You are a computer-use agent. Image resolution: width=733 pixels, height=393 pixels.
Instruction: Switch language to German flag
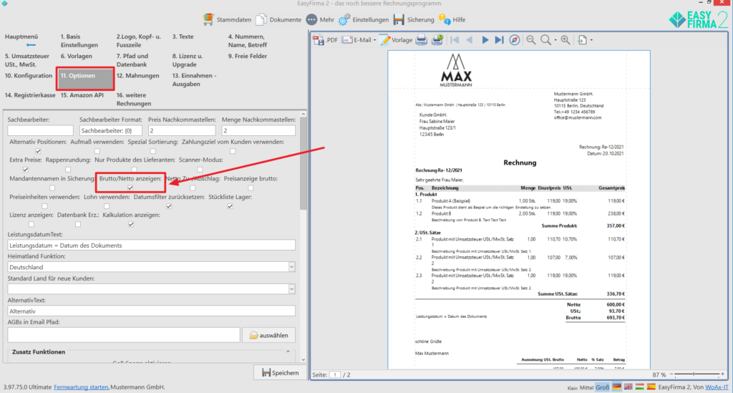(x=617, y=387)
